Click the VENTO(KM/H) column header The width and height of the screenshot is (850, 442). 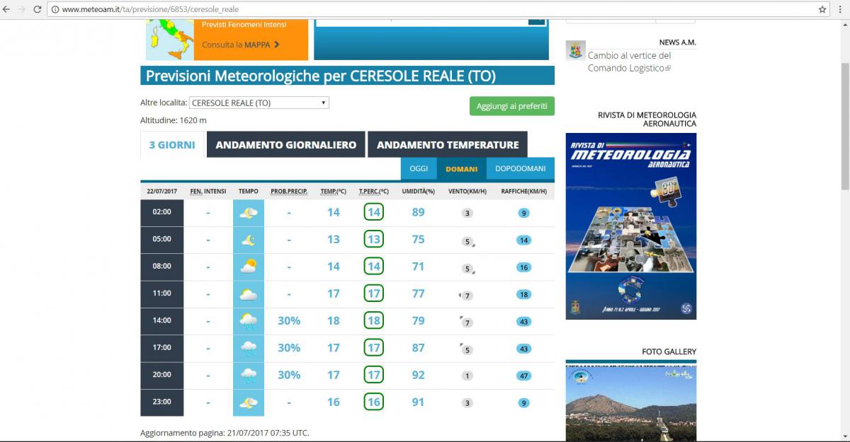click(x=467, y=191)
